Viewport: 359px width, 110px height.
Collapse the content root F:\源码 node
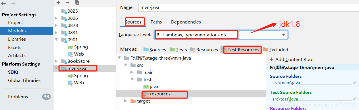coord(119,58)
